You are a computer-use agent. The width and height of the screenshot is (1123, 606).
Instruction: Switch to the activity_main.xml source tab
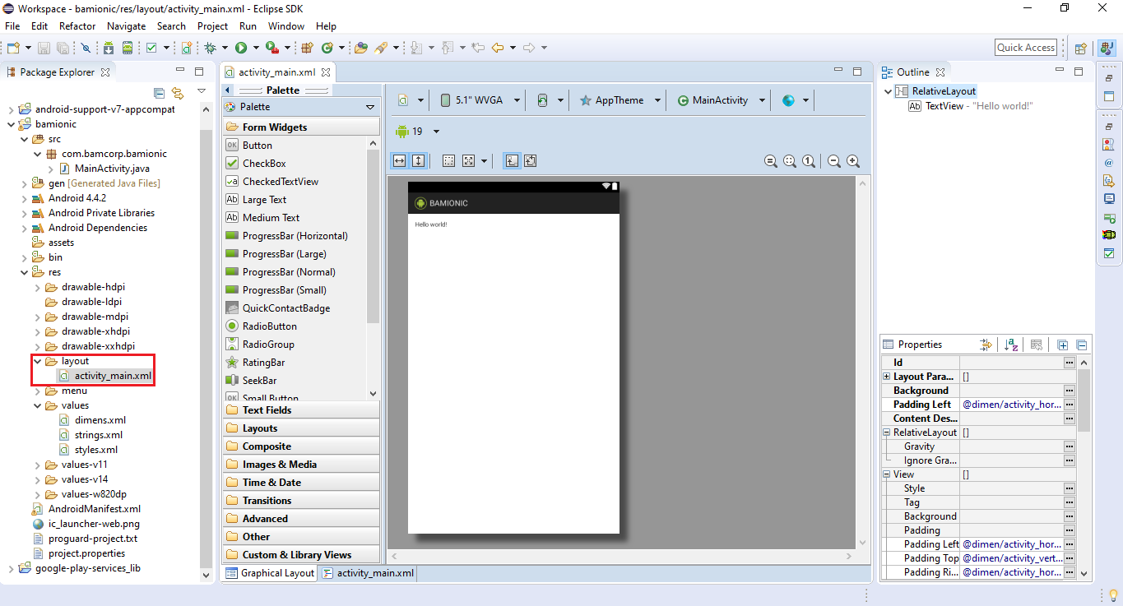368,573
